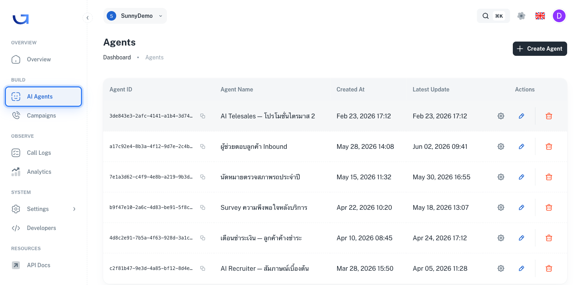Open Developers section in sidebar
This screenshot has width=583, height=285.
pyautogui.click(x=44, y=228)
